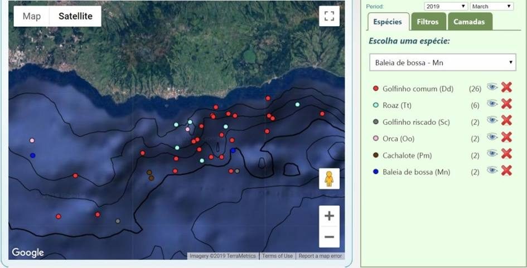This screenshot has height=268, width=527.
Task: Toggle fullscreen map view
Action: [x=329, y=16]
